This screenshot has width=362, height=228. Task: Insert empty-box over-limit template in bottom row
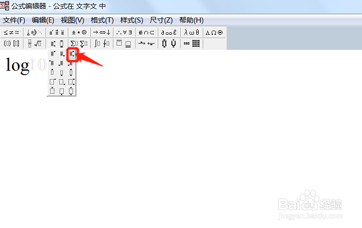(52, 91)
